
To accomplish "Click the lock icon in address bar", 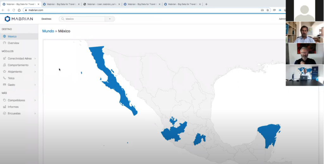I will click(x=26, y=10).
